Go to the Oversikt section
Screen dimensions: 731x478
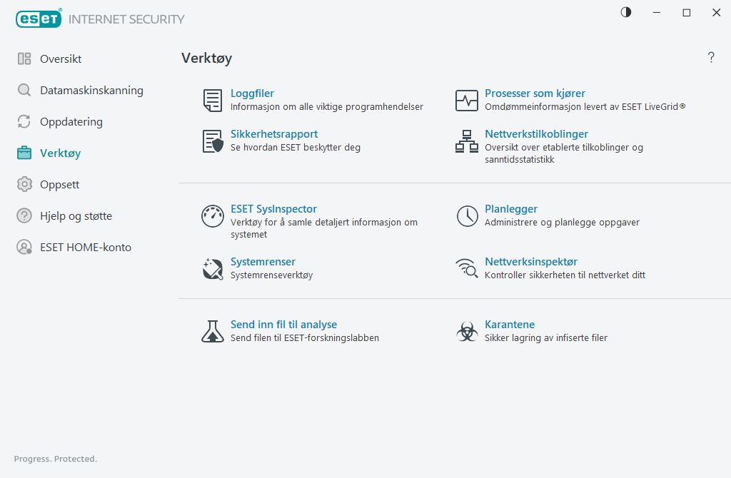[x=61, y=59]
